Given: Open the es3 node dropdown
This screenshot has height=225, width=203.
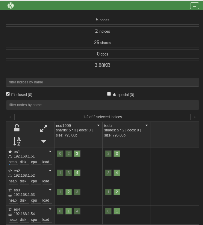Looking at the screenshot, I should 50,190.
